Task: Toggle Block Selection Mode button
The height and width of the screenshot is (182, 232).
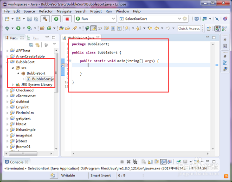Action: coord(113,28)
